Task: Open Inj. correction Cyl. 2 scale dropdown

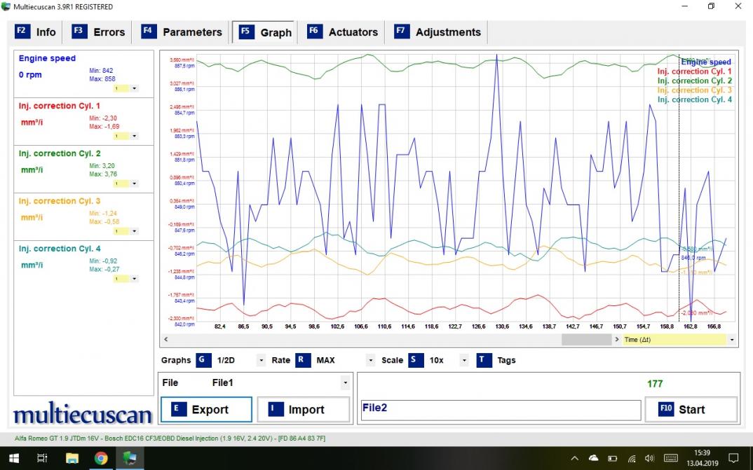Action: pos(134,184)
